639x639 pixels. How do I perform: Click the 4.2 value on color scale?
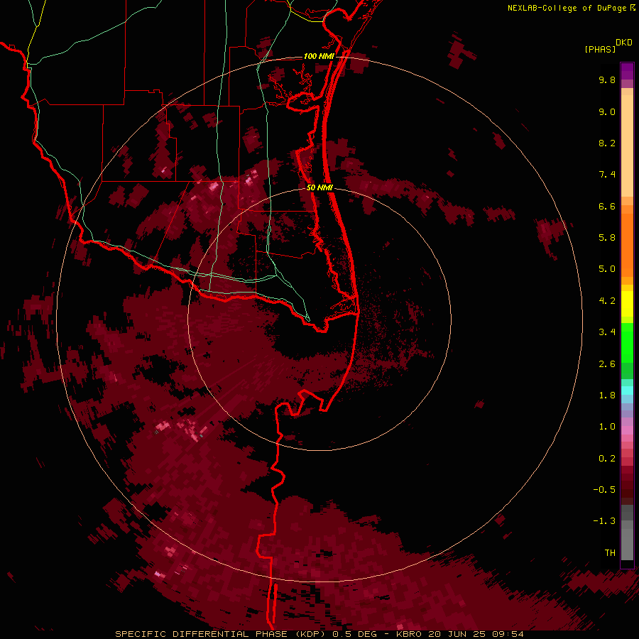(x=607, y=301)
